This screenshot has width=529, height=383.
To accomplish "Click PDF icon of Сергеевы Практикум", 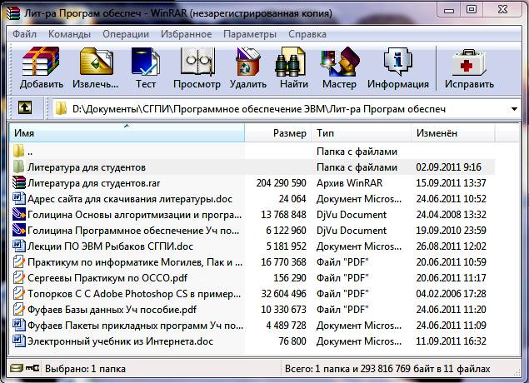I will coord(19,277).
